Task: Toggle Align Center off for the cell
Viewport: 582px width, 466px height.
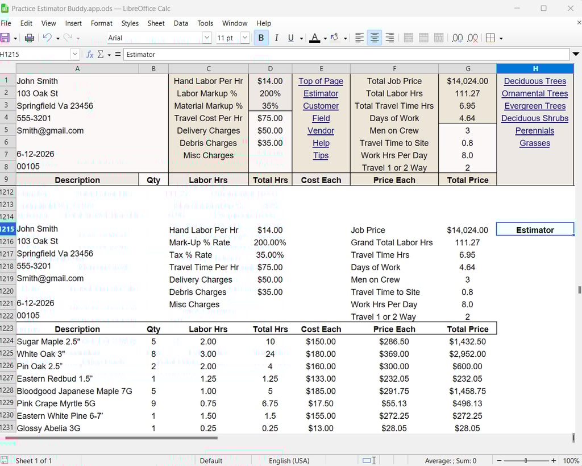Action: point(374,38)
